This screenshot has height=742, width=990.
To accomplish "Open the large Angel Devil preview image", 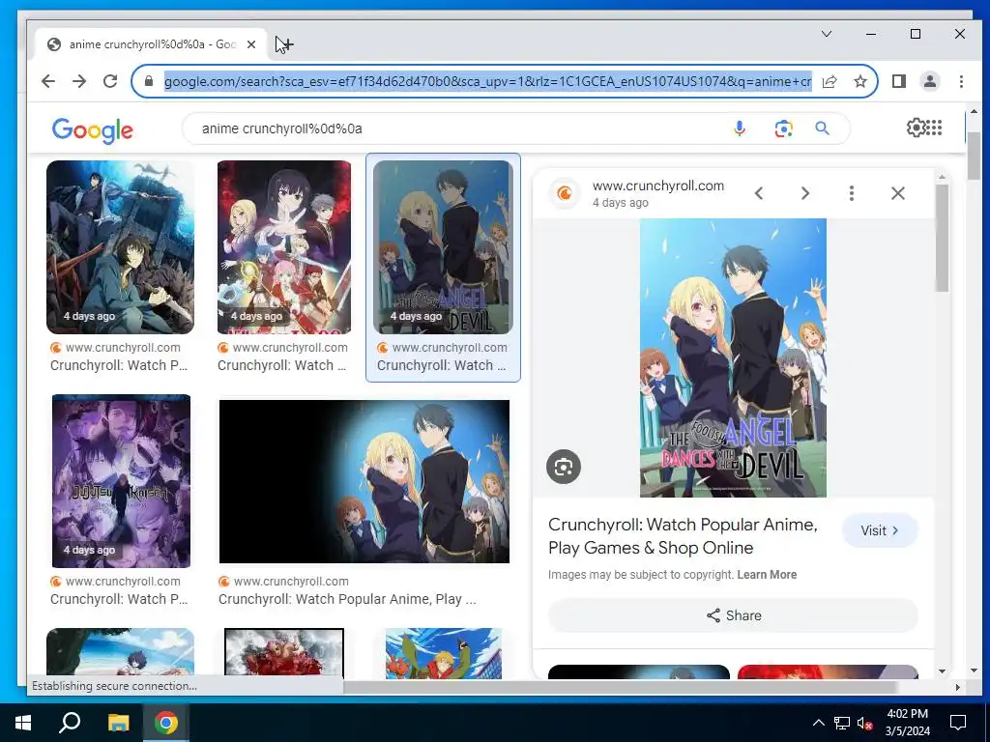I will click(733, 357).
